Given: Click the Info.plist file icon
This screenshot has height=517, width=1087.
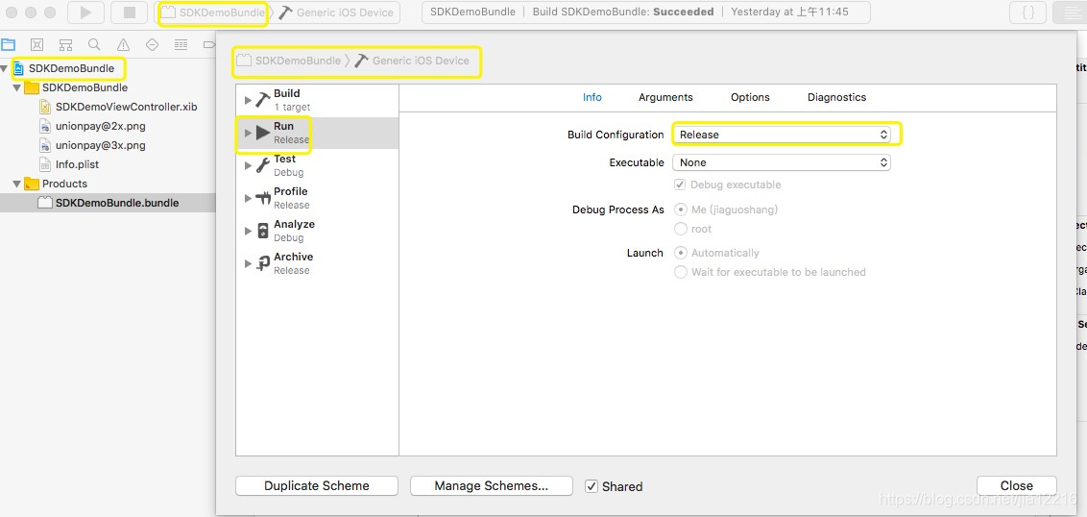Looking at the screenshot, I should tap(45, 164).
